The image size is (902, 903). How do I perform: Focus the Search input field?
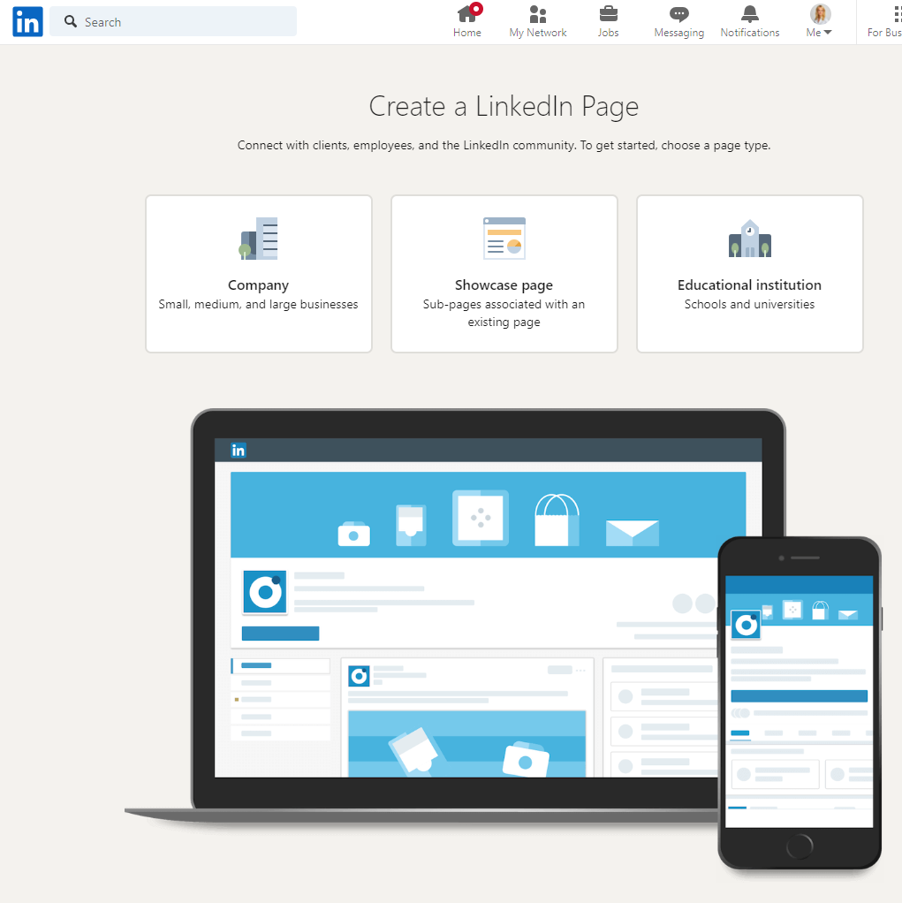tap(173, 22)
